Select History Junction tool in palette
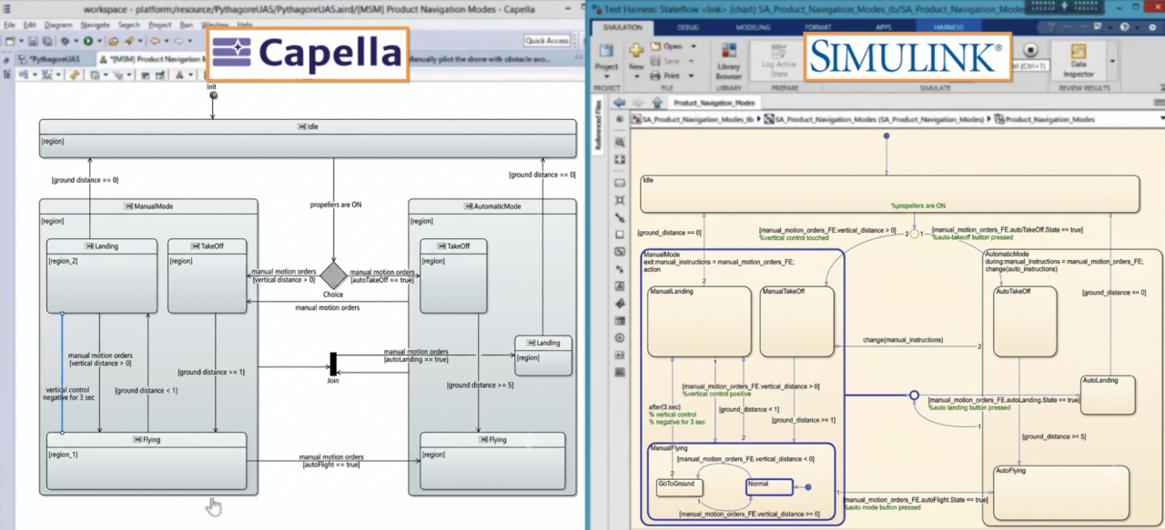1165x530 pixels. click(620, 337)
